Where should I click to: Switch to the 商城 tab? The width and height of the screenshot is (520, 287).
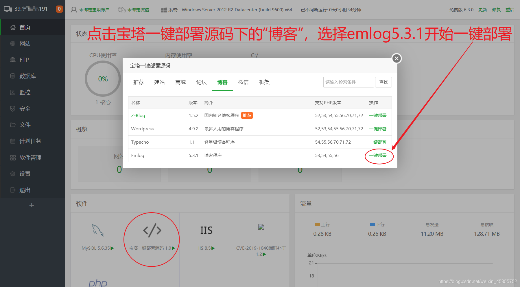pos(180,82)
